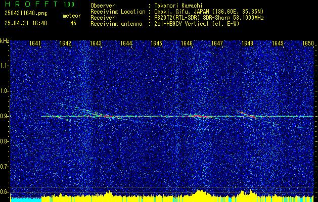Click the 0.7 frequency axis label
The image size is (318, 202).
4,167
